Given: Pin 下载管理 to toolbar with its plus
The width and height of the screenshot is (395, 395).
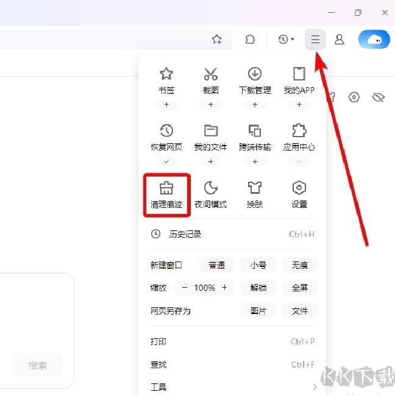Looking at the screenshot, I should tap(255, 105).
